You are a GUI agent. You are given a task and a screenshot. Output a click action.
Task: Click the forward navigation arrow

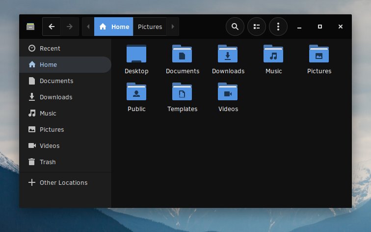69,27
